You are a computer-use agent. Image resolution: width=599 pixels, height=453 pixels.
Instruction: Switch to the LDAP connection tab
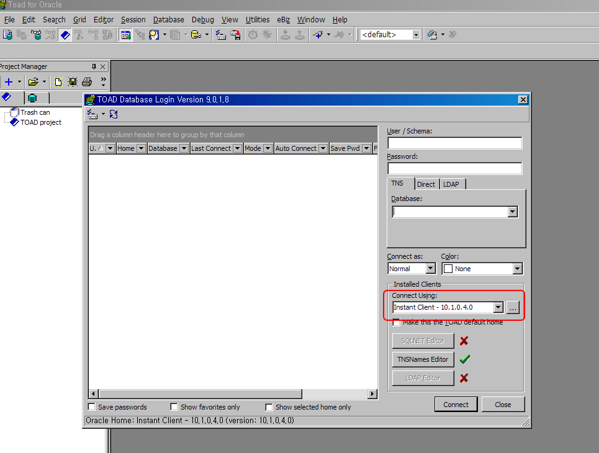pyautogui.click(x=451, y=184)
